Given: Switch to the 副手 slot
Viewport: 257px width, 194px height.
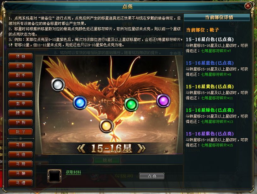Looking at the screenshot, I should pos(20,75).
